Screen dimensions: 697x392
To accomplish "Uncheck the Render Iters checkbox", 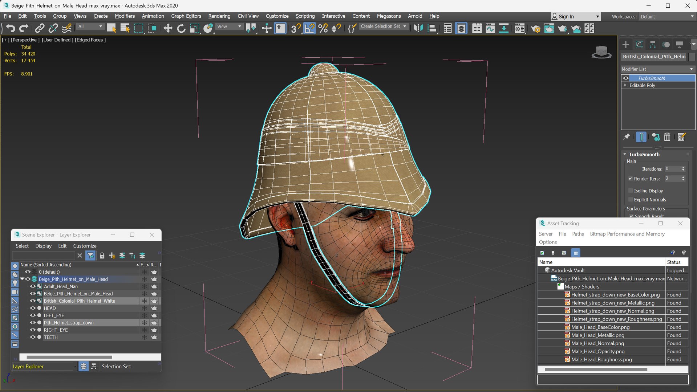I will pos(631,179).
